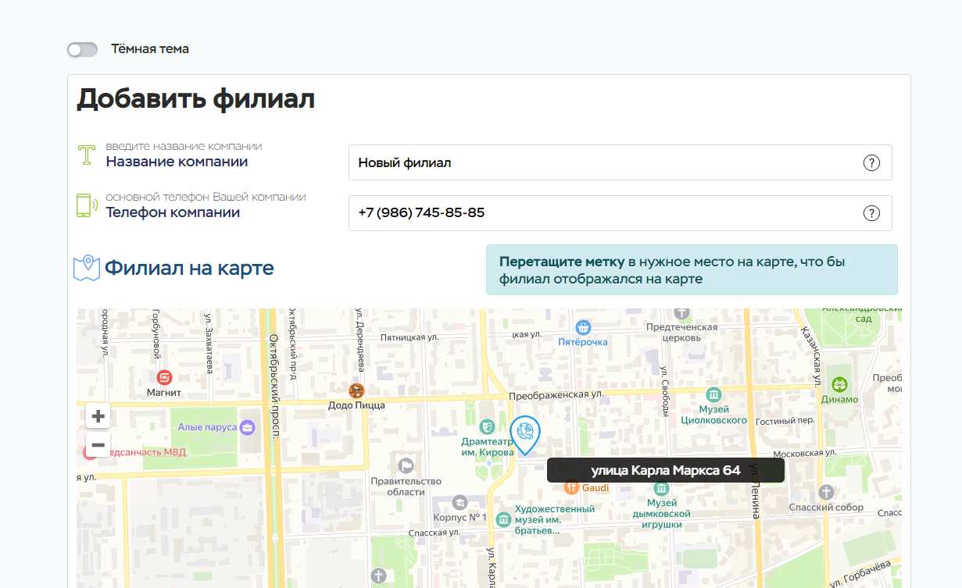This screenshot has width=962, height=588.
Task: Click the Спасский собор icon on map
Action: coord(826,492)
